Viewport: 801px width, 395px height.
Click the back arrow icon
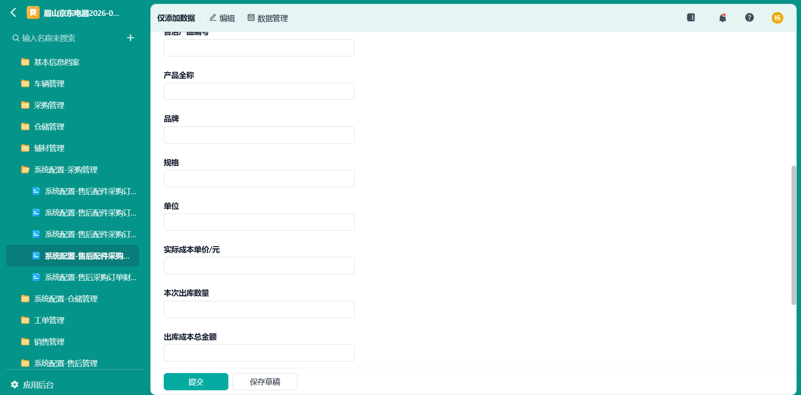[13, 12]
